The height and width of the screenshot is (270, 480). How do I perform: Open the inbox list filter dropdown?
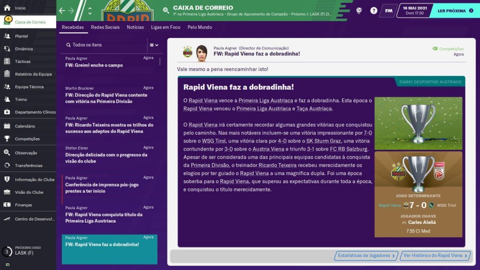154,45
